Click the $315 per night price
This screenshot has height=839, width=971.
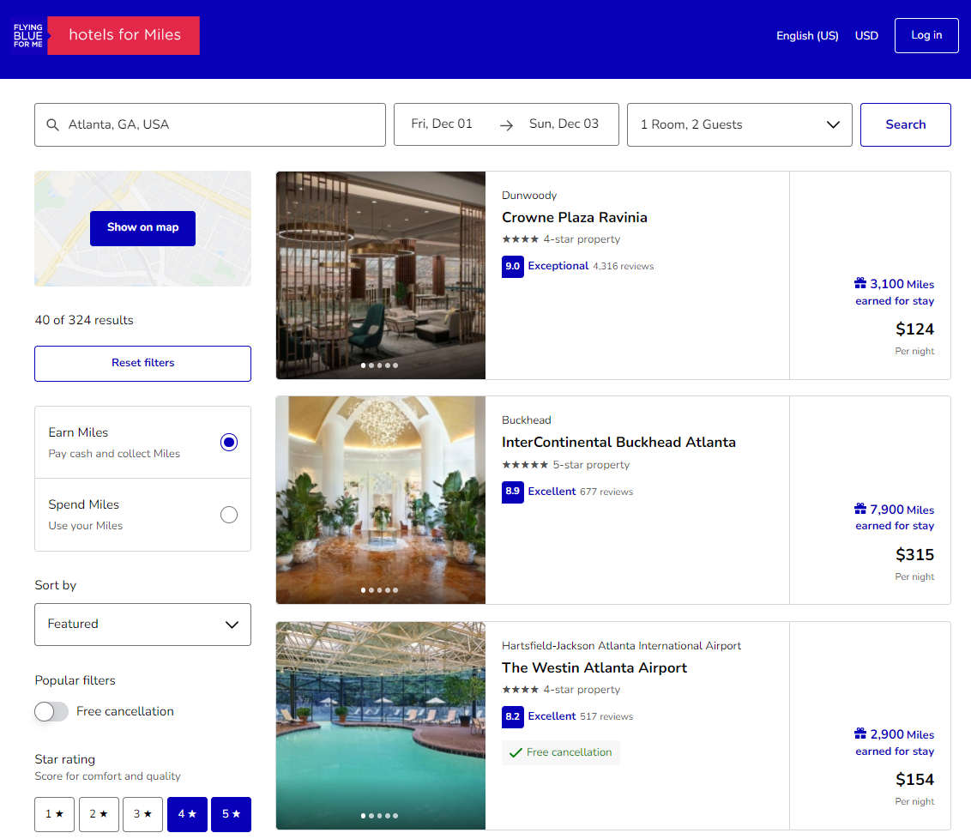point(914,555)
